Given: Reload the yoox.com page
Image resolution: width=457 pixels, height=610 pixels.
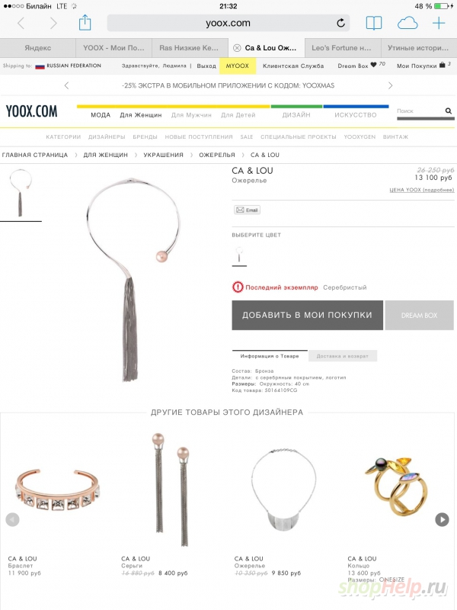Looking at the screenshot, I should 340,23.
